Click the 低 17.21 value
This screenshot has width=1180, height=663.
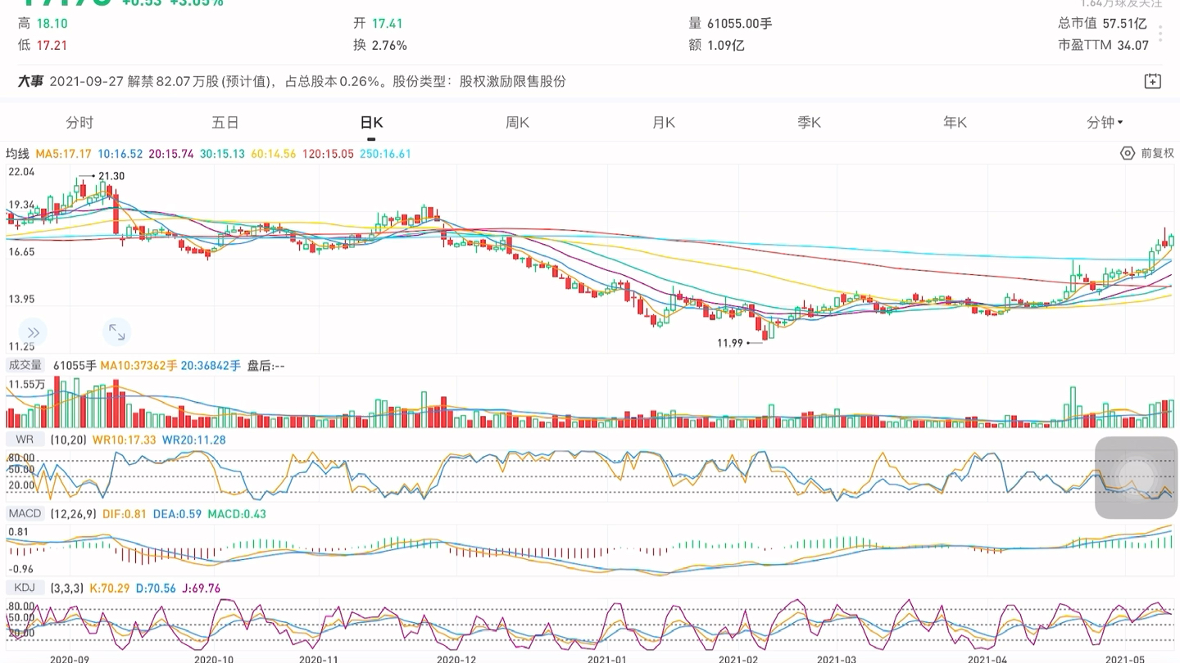click(42, 45)
